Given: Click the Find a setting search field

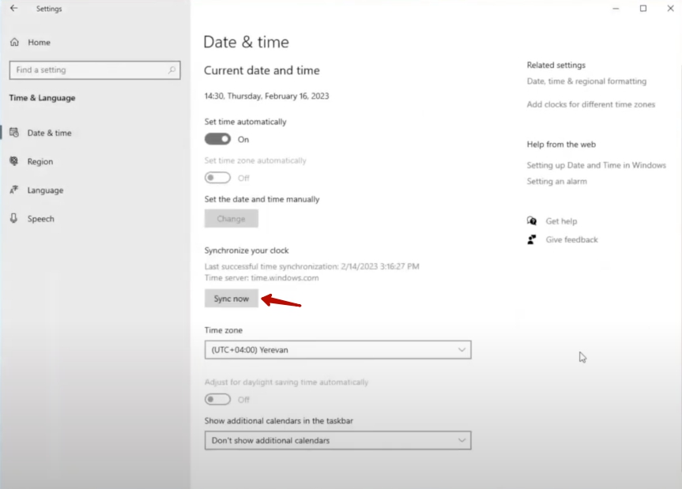Looking at the screenshot, I should pyautogui.click(x=87, y=70).
